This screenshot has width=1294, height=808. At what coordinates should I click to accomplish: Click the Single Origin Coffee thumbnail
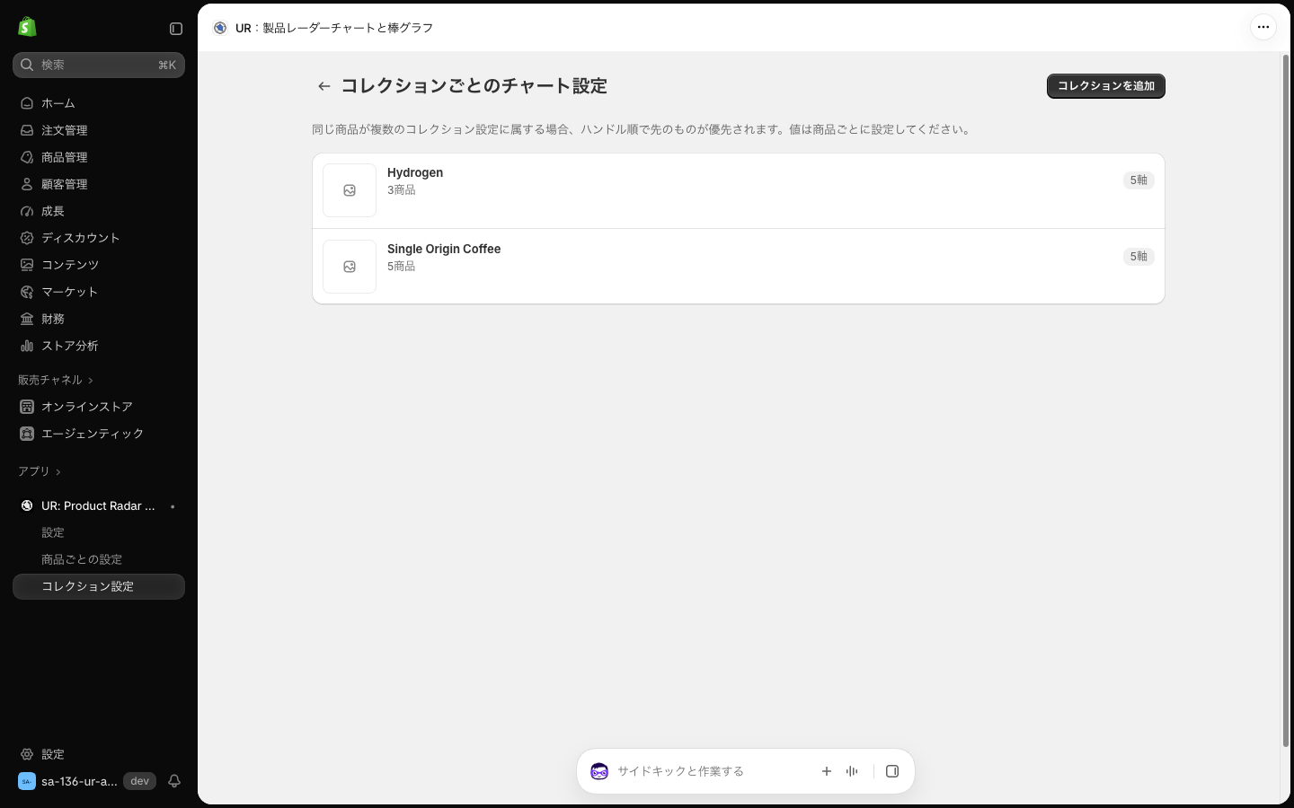(350, 267)
